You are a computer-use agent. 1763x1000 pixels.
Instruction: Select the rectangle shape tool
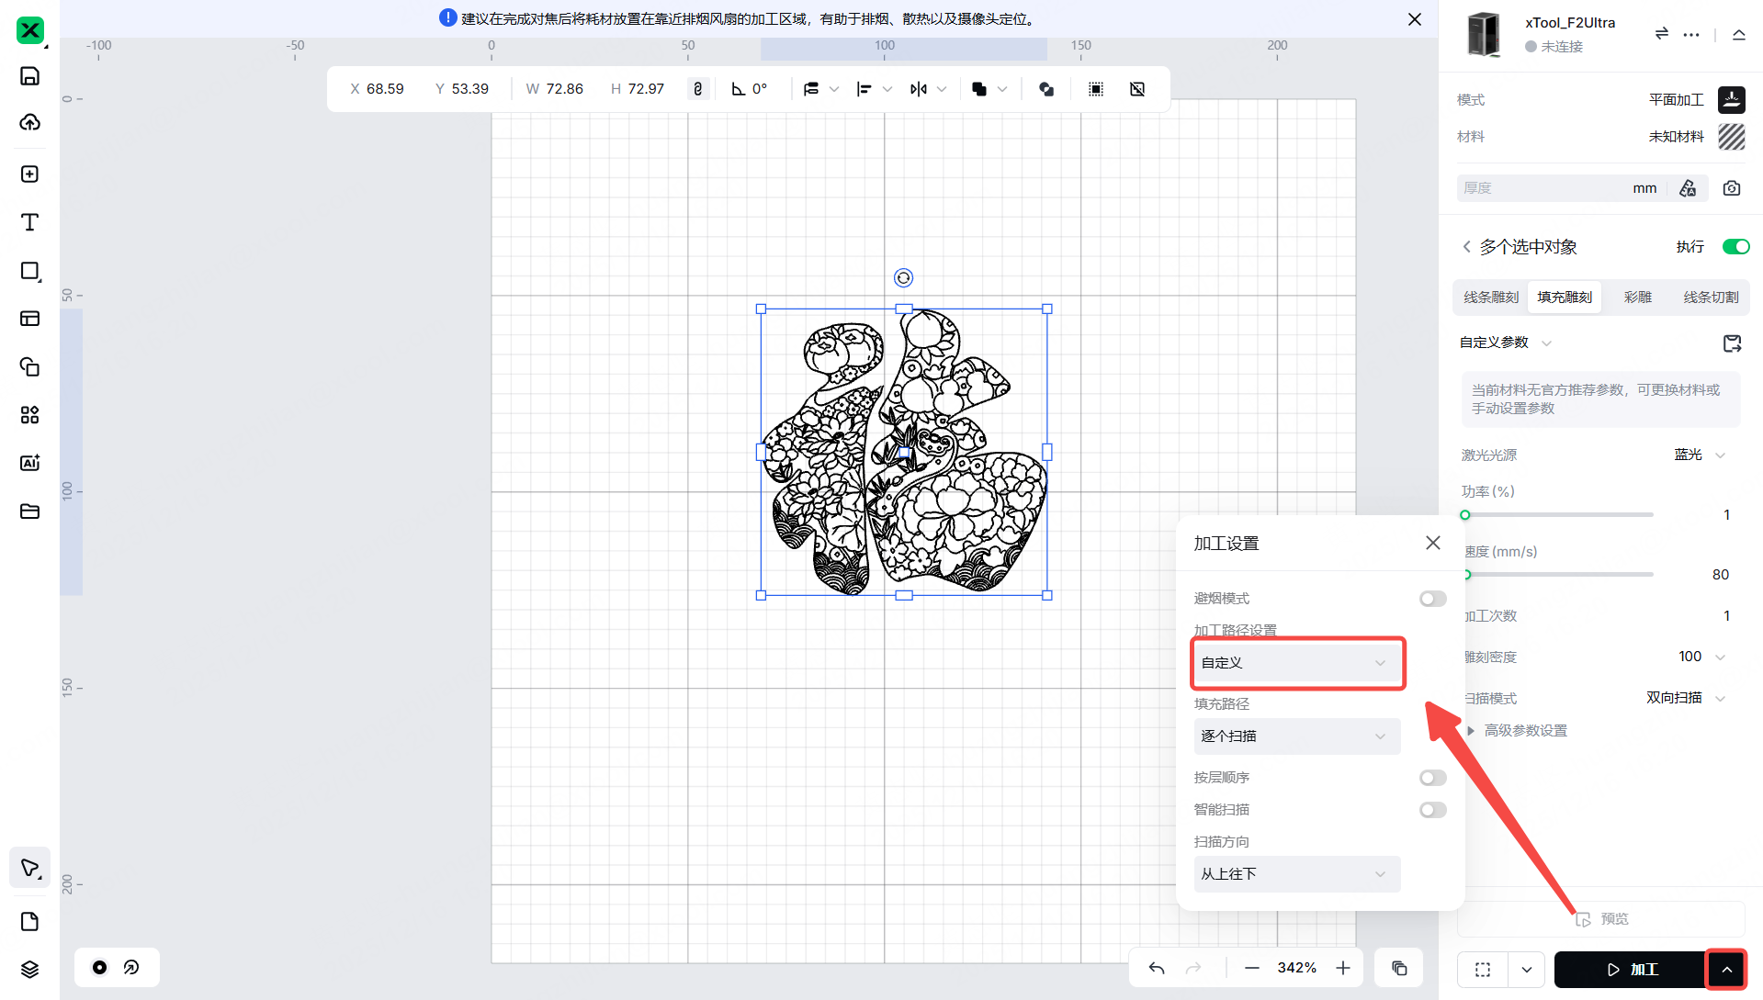(x=29, y=271)
